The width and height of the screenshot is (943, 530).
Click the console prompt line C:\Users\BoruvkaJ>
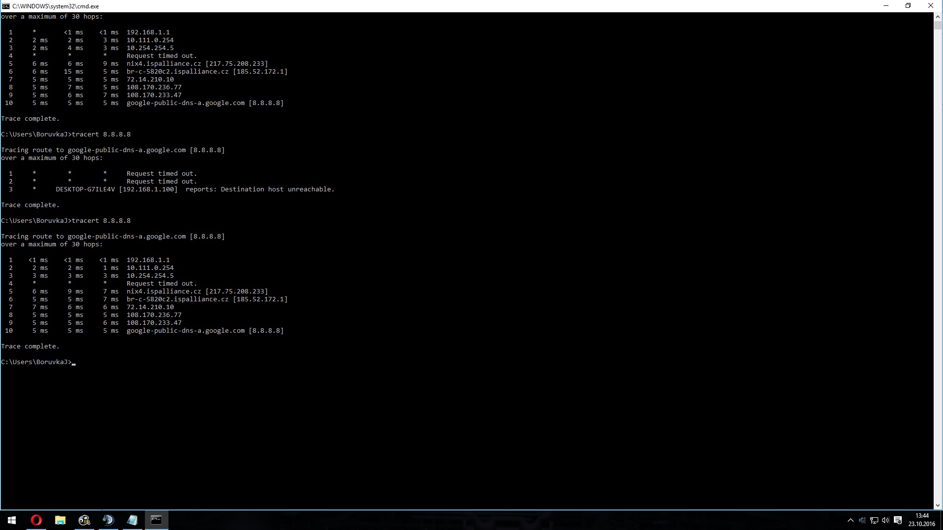coord(37,362)
